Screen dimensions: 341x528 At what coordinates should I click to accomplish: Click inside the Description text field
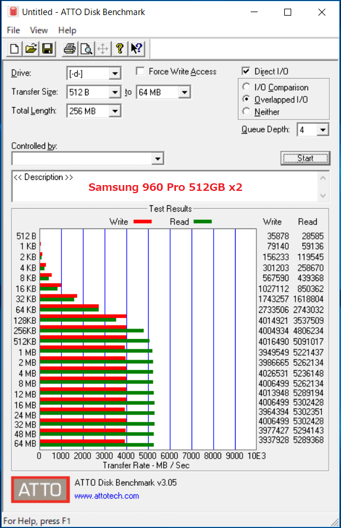(165, 187)
